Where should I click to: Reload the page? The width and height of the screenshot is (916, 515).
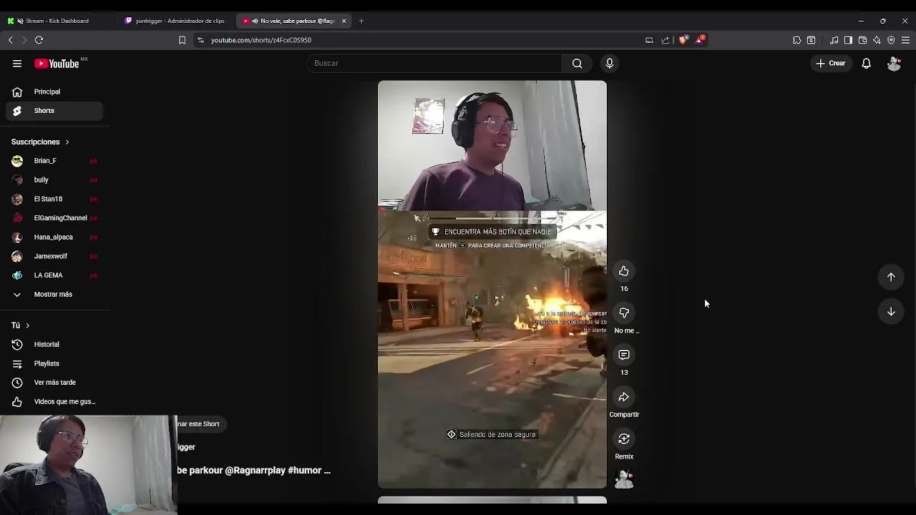(x=39, y=40)
